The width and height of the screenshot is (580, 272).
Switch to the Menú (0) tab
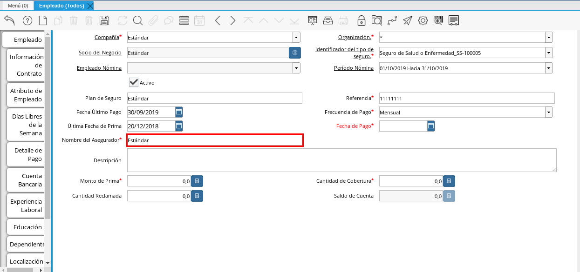18,6
